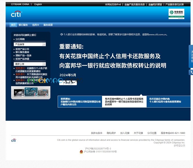This screenshot has width=193, height=168.
Task: Click the 了解更多 button
Action: (x=68, y=83)
